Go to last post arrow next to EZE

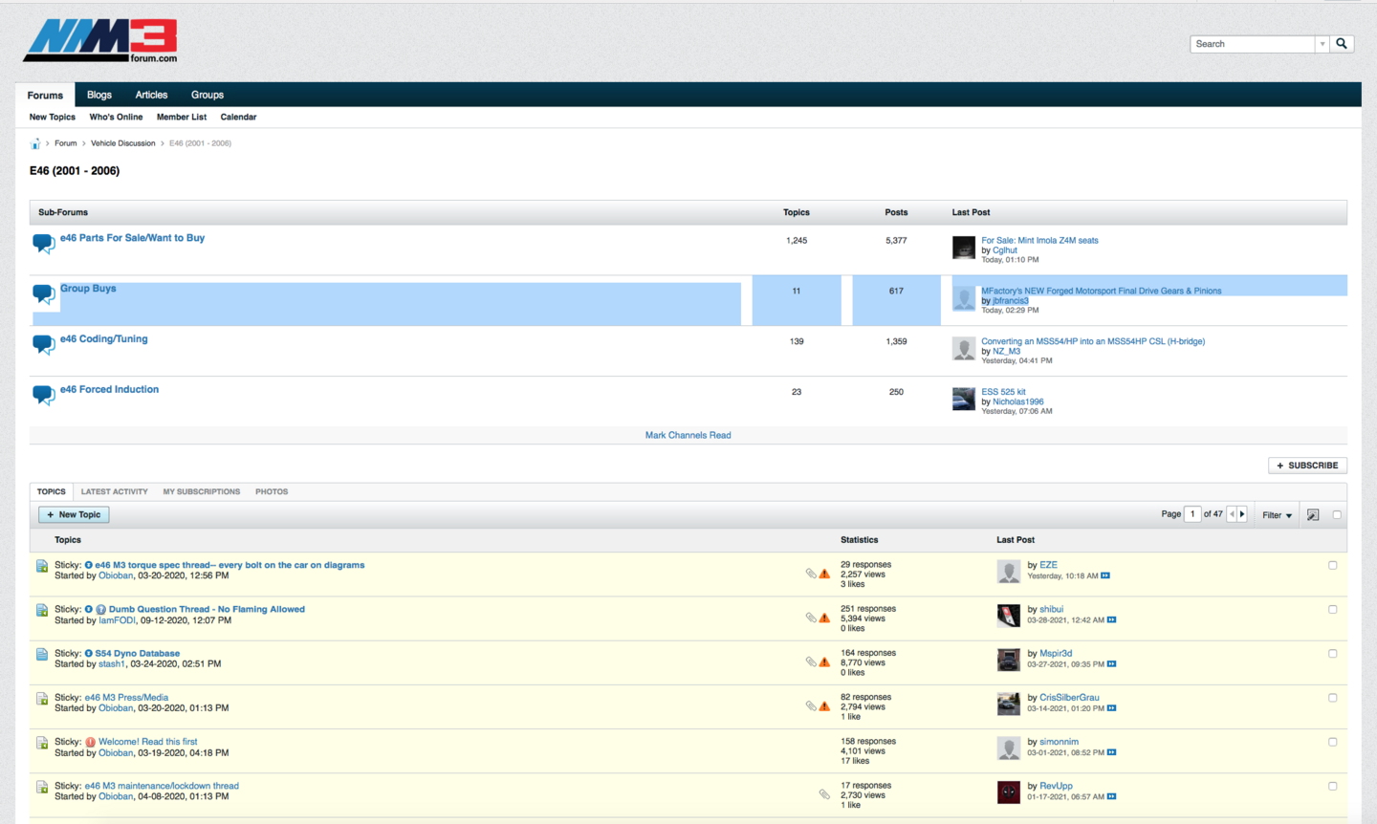[1105, 575]
